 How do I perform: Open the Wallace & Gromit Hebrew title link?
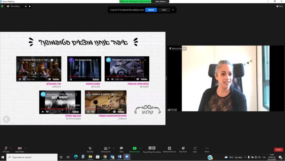tap(113, 116)
